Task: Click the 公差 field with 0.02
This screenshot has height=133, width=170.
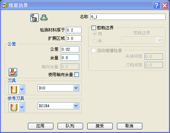Action: (70, 49)
